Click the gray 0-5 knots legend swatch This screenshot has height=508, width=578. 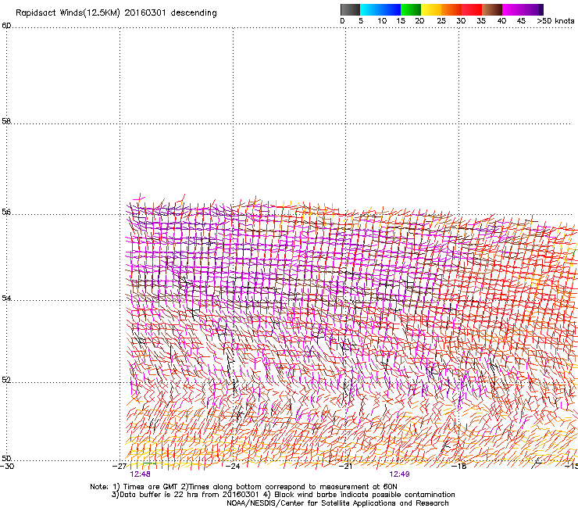350,9
